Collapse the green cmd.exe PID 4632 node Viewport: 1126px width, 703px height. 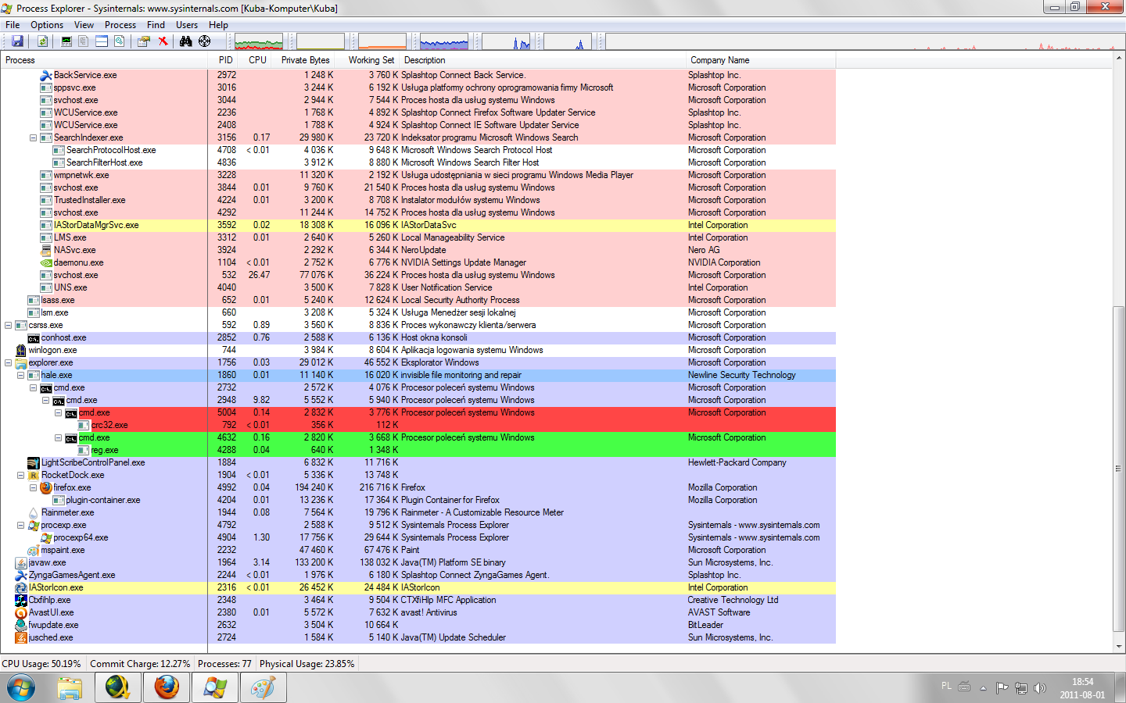click(59, 437)
